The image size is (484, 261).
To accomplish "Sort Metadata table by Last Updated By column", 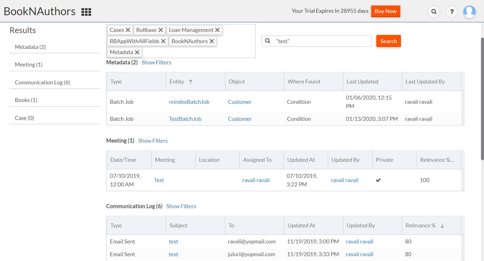I will [432, 82].
